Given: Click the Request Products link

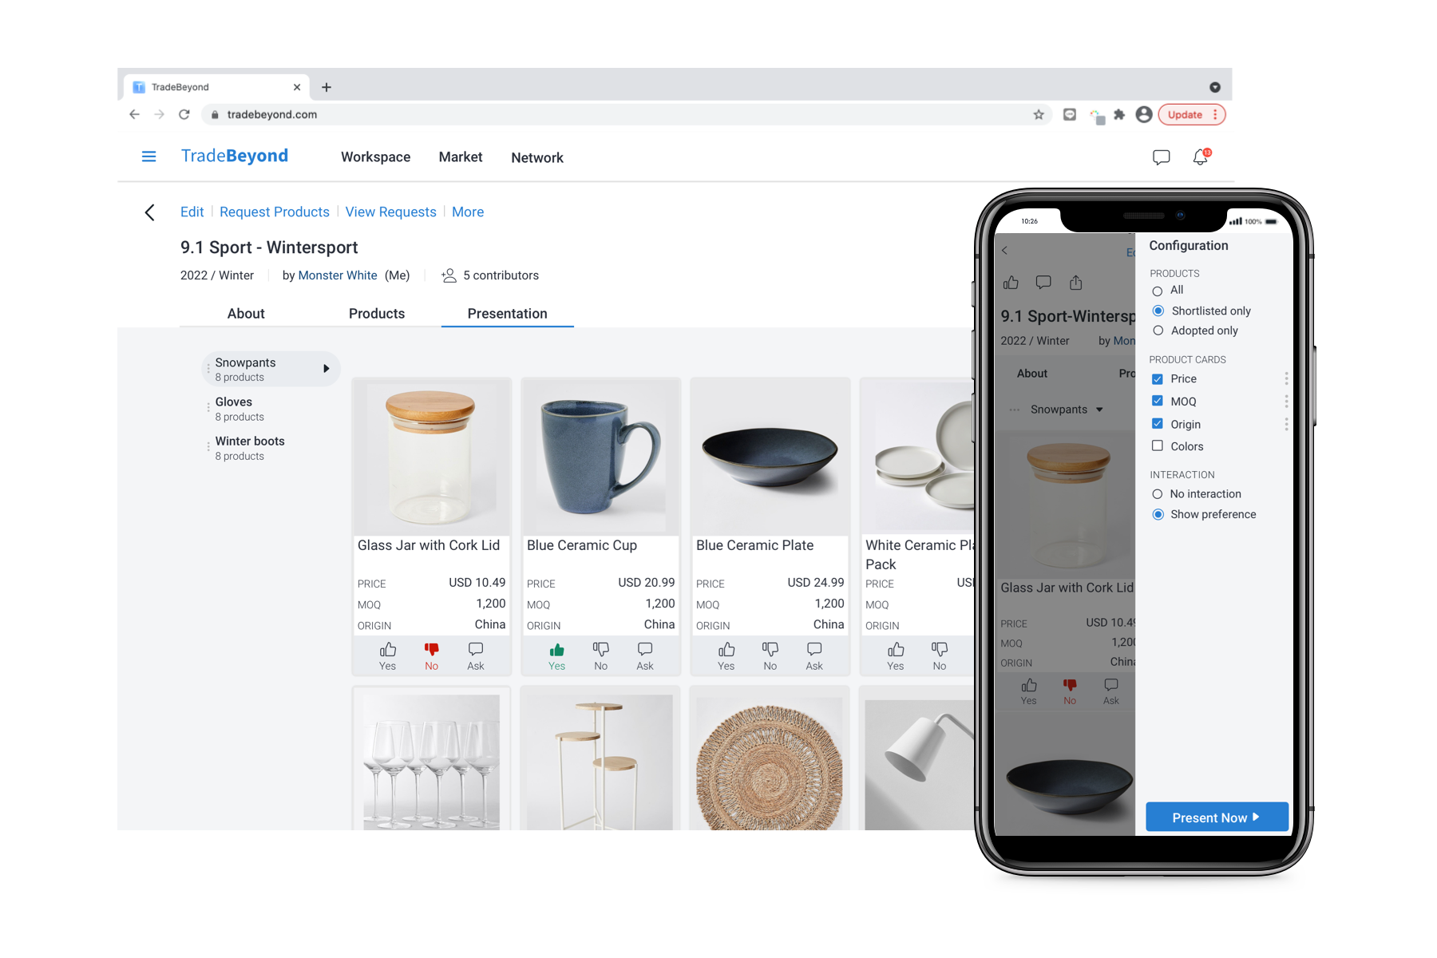Looking at the screenshot, I should click(x=275, y=212).
